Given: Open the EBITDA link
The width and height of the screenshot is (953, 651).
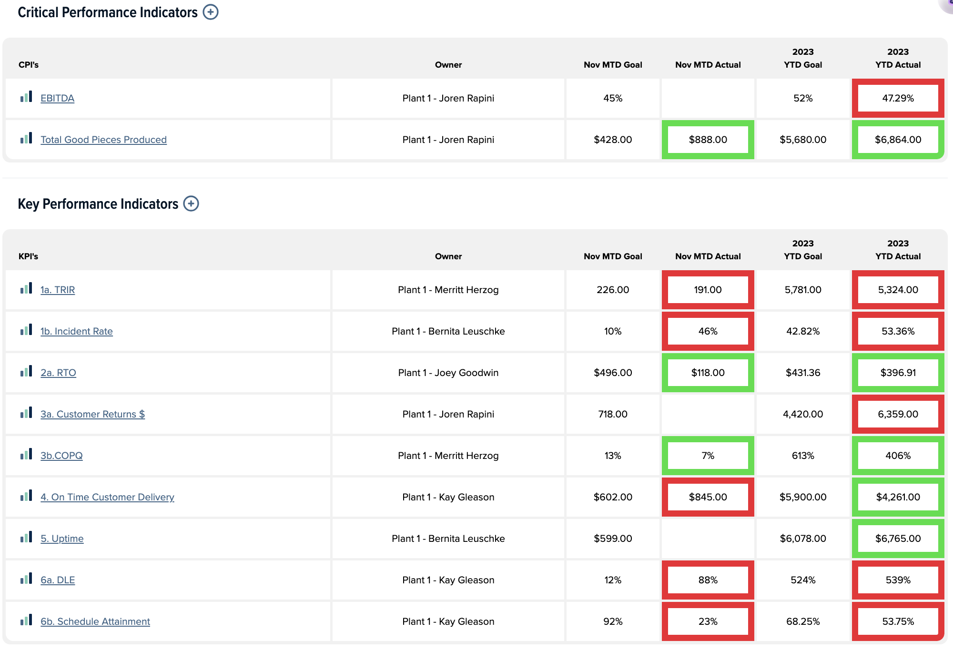Looking at the screenshot, I should click(57, 98).
